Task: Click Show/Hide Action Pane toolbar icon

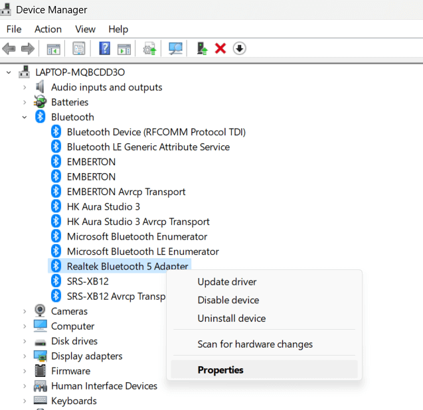Action: (124, 49)
